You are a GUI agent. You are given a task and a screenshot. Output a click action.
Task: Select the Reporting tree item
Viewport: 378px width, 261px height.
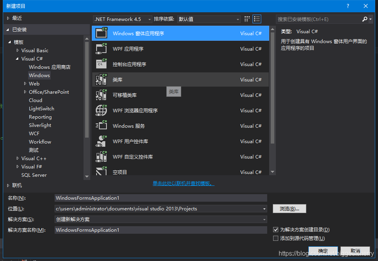click(40, 117)
